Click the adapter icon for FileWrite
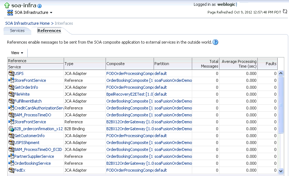 pyautogui.click(x=11, y=94)
